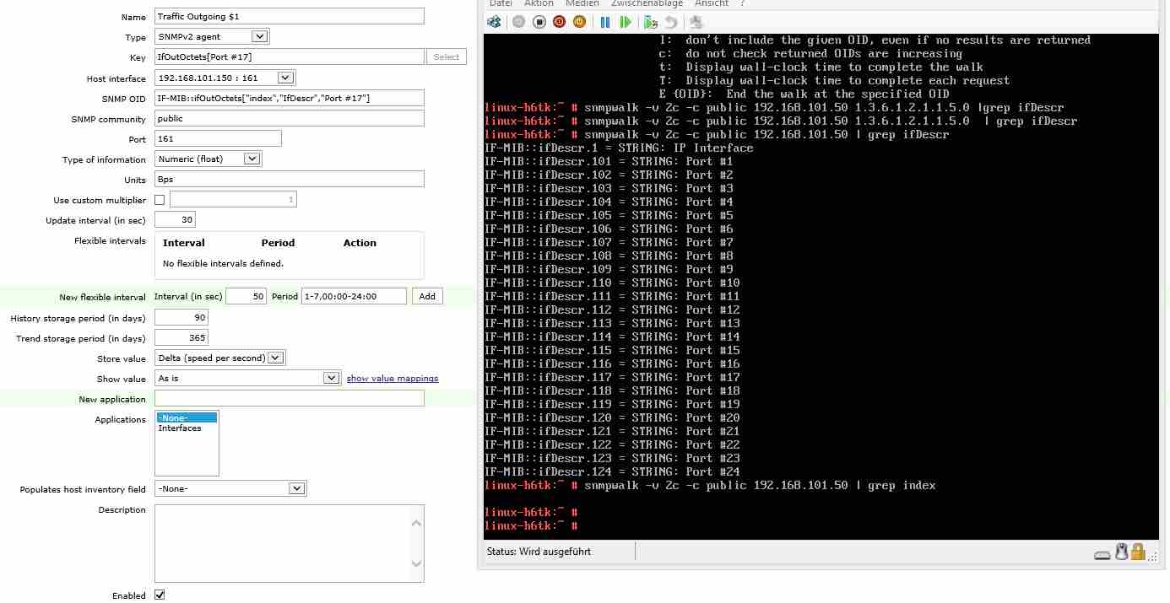The height and width of the screenshot is (603, 1170).
Task: Click the green Reset VM icon
Action: pos(626,22)
